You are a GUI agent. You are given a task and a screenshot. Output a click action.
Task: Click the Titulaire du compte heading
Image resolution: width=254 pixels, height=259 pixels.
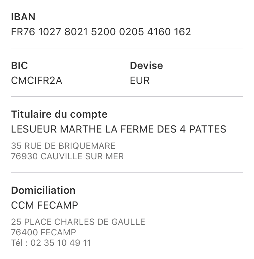click(59, 114)
